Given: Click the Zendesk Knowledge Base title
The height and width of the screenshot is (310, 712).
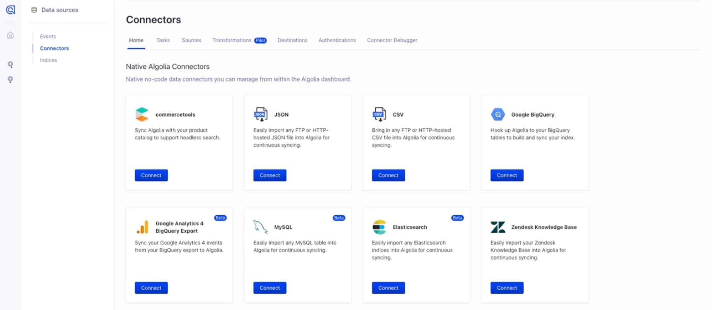Looking at the screenshot, I should tap(544, 227).
